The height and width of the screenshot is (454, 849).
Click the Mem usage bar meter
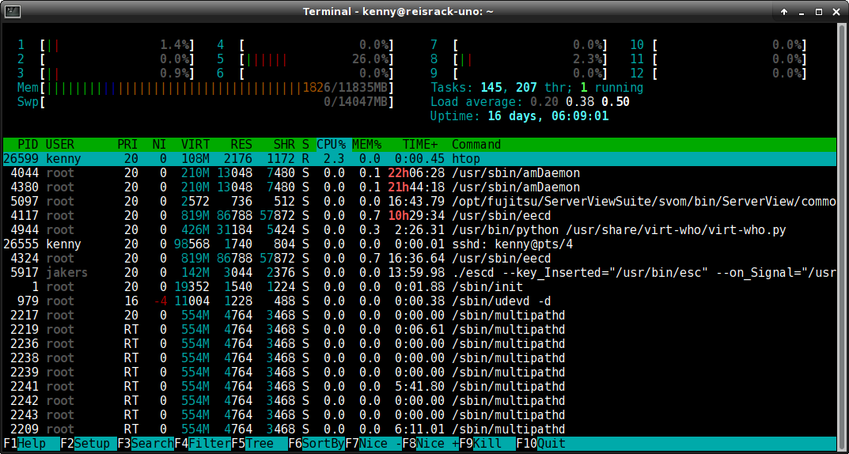click(x=206, y=88)
